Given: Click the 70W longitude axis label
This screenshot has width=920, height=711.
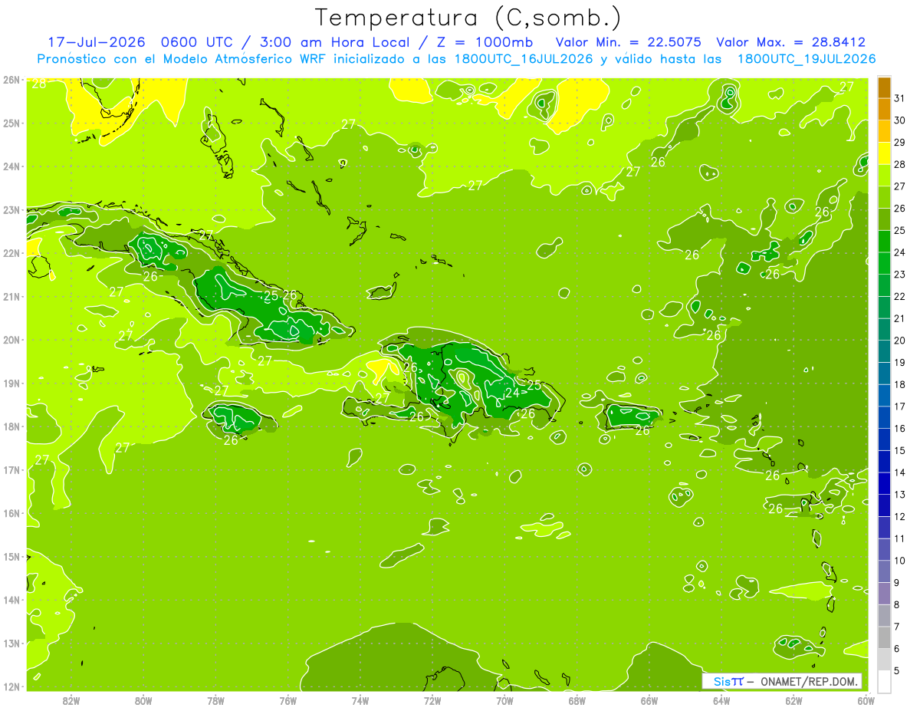Looking at the screenshot, I should pos(504,700).
